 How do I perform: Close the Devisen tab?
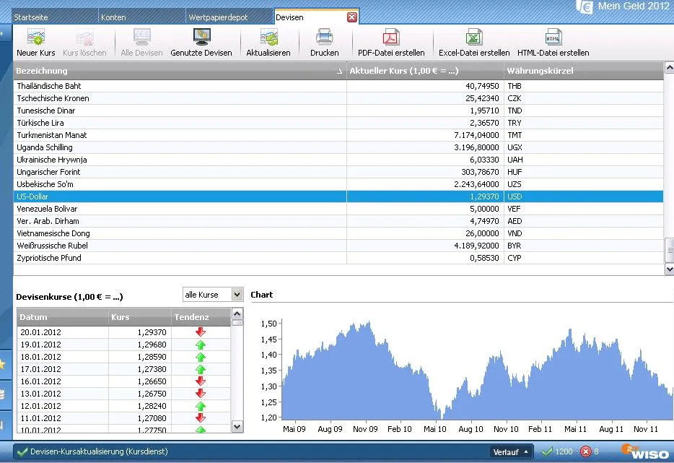pyautogui.click(x=351, y=17)
